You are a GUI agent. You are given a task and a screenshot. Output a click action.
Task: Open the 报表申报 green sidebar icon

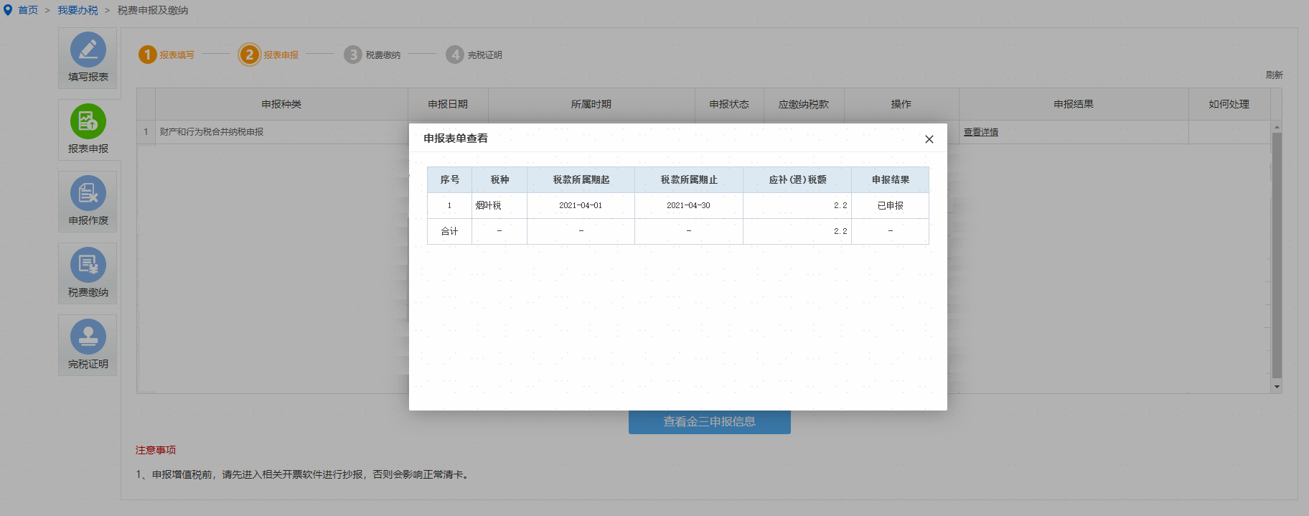(88, 122)
